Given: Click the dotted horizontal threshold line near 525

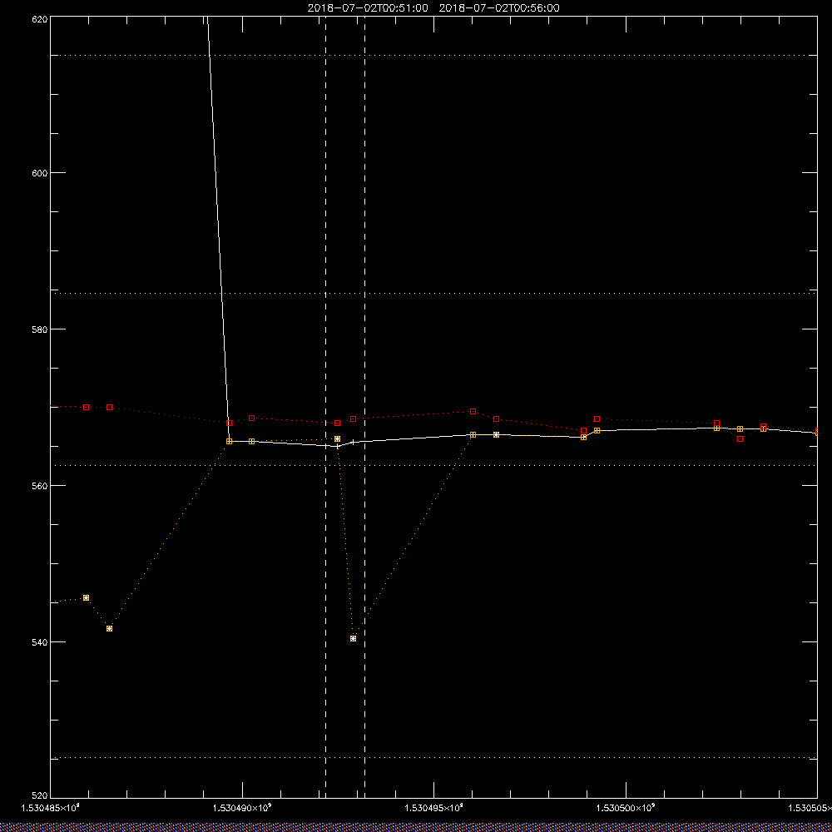Looking at the screenshot, I should point(433,758).
